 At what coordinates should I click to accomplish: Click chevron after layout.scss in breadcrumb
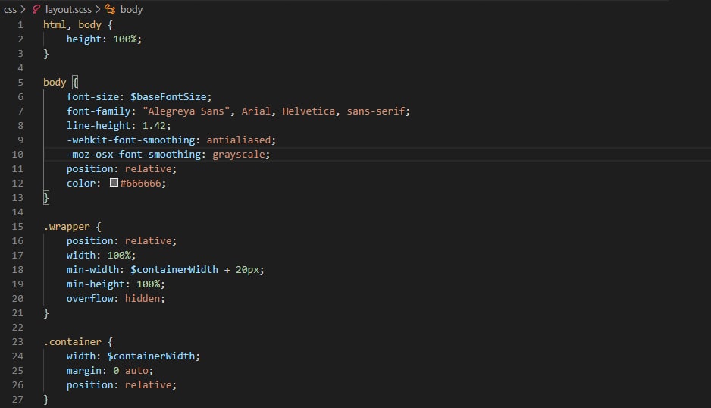pyautogui.click(x=98, y=10)
